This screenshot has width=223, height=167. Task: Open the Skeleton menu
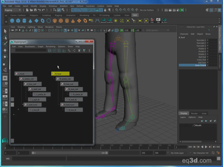click(64, 6)
